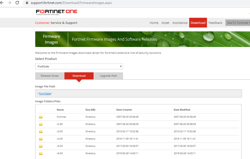Open the v4.00 folder icon
The height and width of the screenshot is (159, 250).
(x=41, y=139)
